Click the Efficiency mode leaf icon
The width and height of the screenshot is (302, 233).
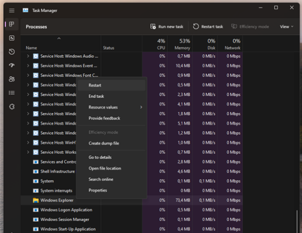tap(234, 27)
